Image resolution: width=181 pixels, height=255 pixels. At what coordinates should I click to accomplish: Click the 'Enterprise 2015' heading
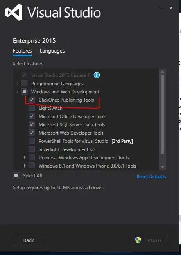pos(34,41)
